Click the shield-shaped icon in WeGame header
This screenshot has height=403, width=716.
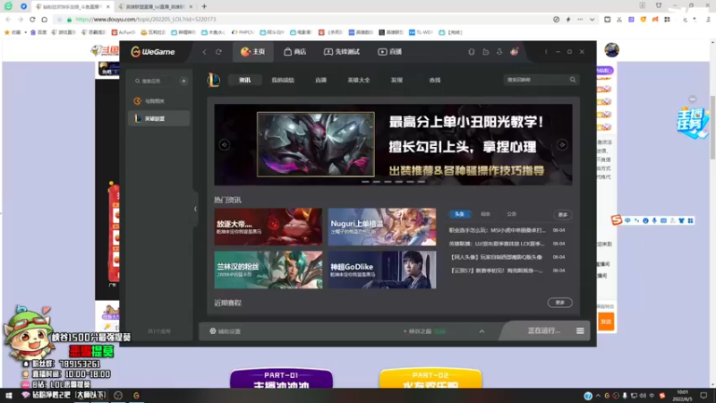tap(472, 52)
